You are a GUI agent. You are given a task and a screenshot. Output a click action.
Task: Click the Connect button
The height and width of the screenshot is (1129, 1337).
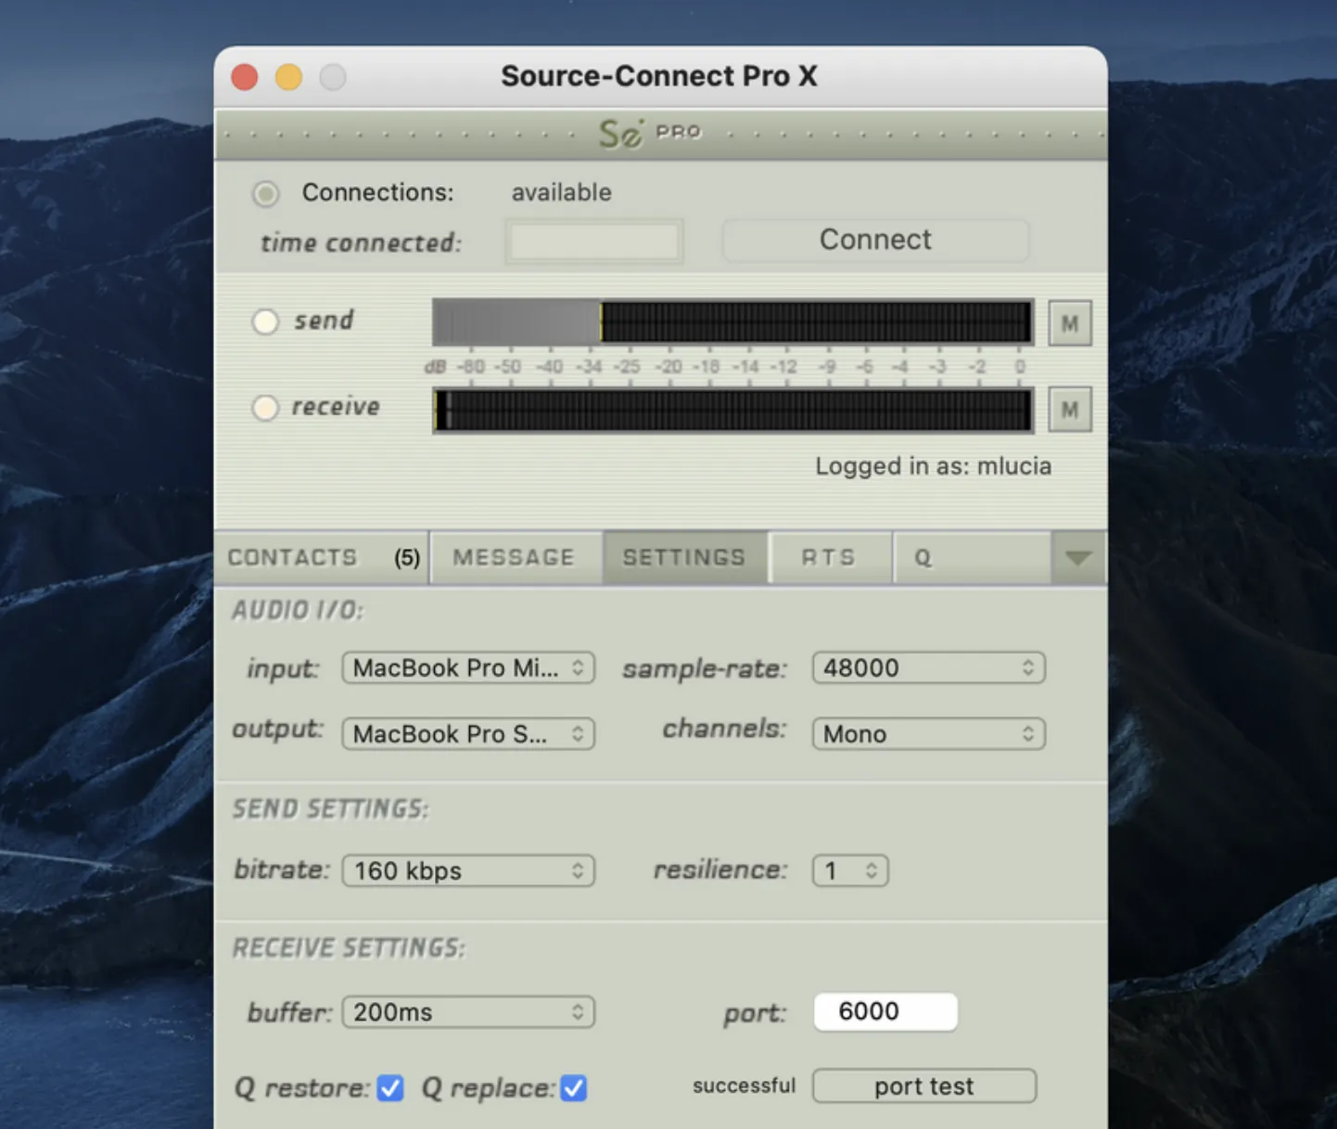point(875,240)
